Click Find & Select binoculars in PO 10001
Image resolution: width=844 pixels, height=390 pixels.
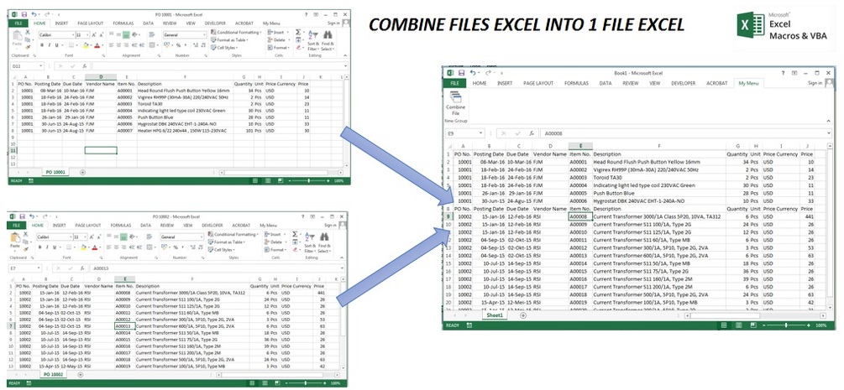pos(328,35)
